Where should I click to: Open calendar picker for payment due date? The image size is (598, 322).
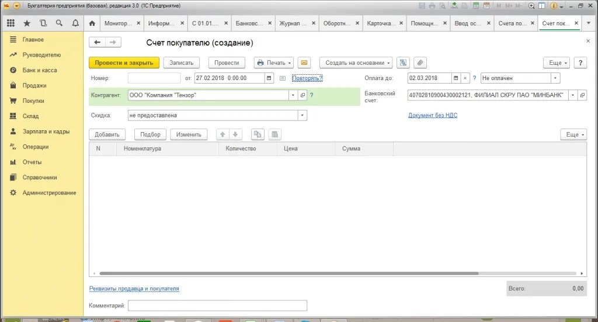tap(456, 78)
